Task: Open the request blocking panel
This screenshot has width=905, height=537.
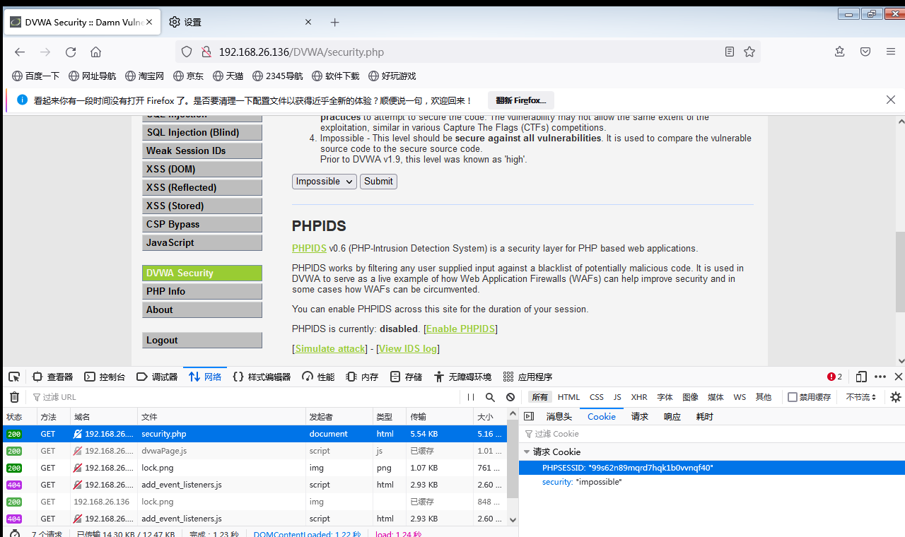Action: (x=510, y=397)
